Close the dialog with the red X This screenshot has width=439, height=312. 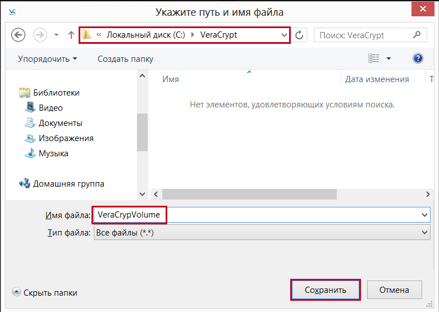click(x=423, y=9)
